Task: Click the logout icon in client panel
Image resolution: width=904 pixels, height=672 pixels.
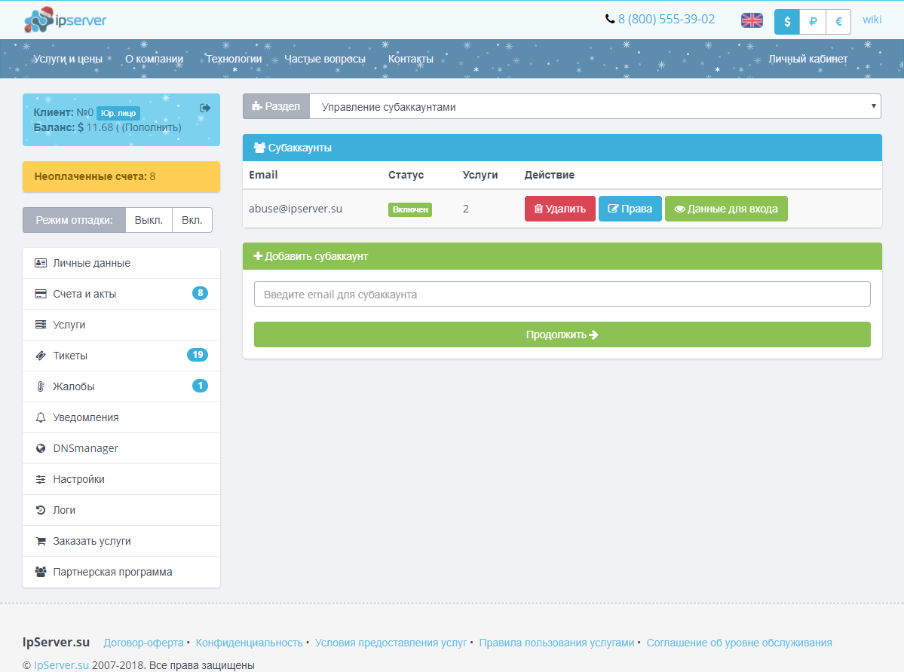Action: (204, 108)
